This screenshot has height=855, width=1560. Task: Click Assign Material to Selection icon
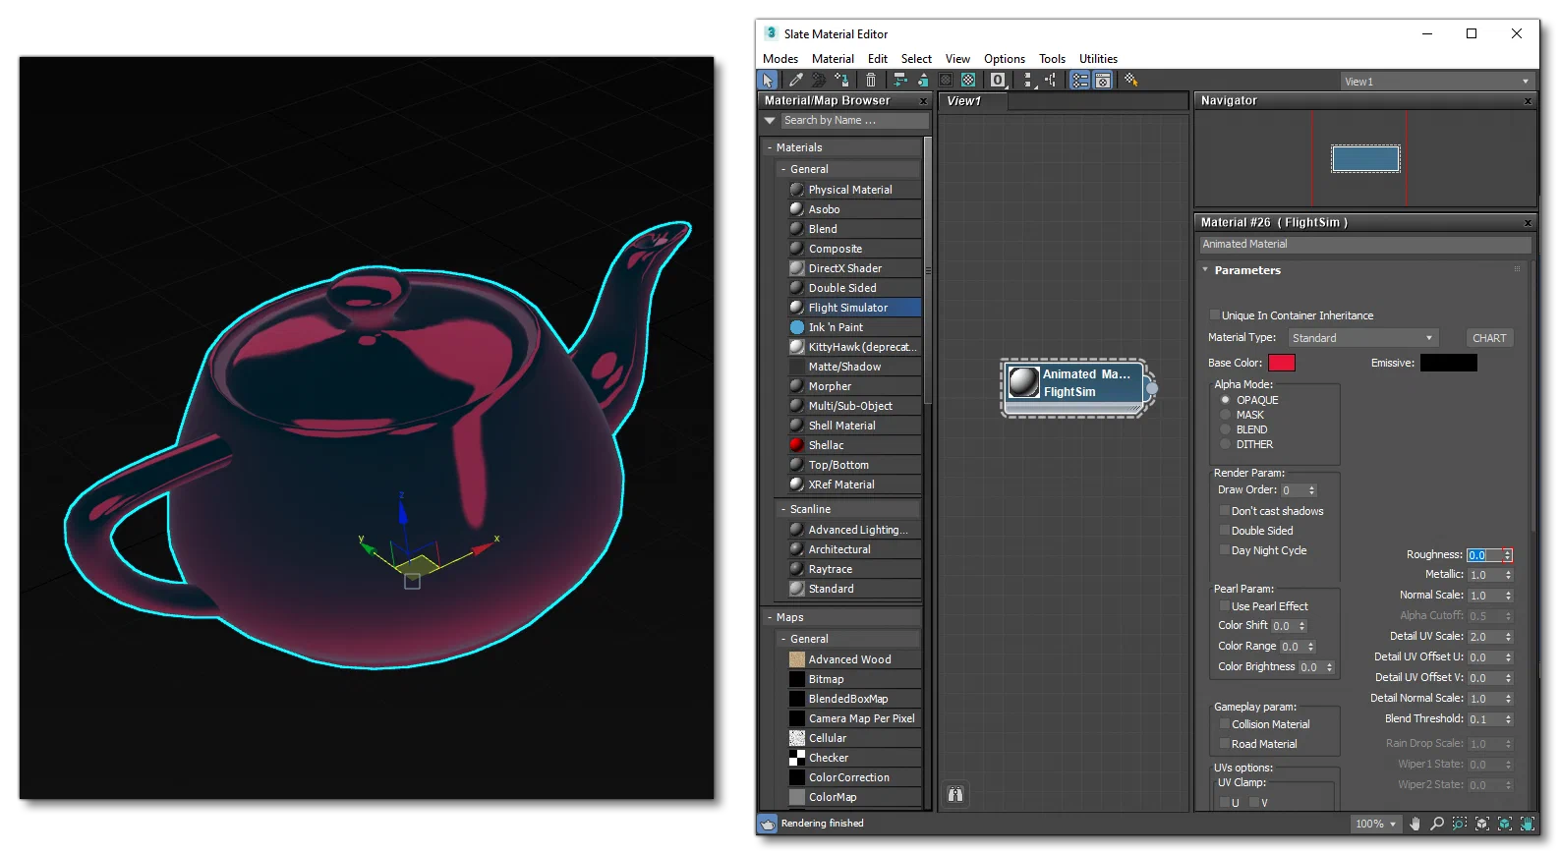pyautogui.click(x=841, y=81)
